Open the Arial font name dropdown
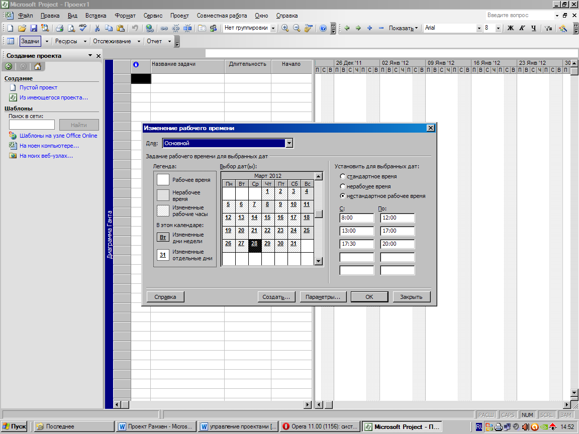Screen dimensions: 579x434 click(479, 29)
